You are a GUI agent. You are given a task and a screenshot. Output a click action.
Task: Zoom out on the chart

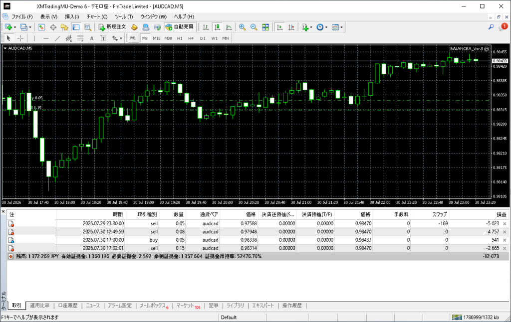[254, 27]
